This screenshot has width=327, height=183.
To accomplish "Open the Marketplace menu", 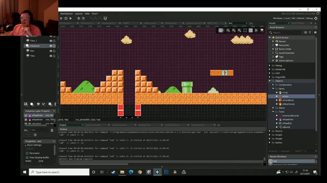I will (x=66, y=14).
